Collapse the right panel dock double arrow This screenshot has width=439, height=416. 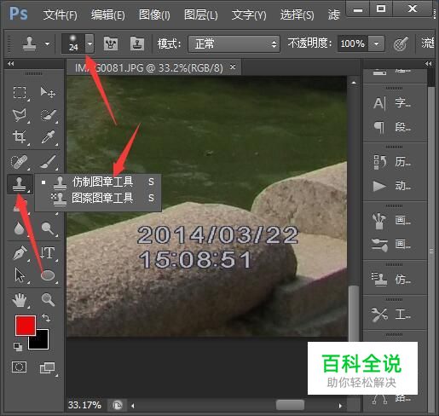[x=429, y=63]
